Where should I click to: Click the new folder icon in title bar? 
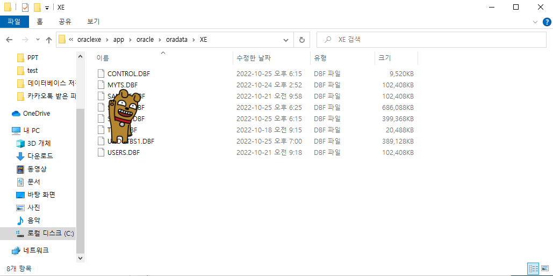click(x=37, y=7)
